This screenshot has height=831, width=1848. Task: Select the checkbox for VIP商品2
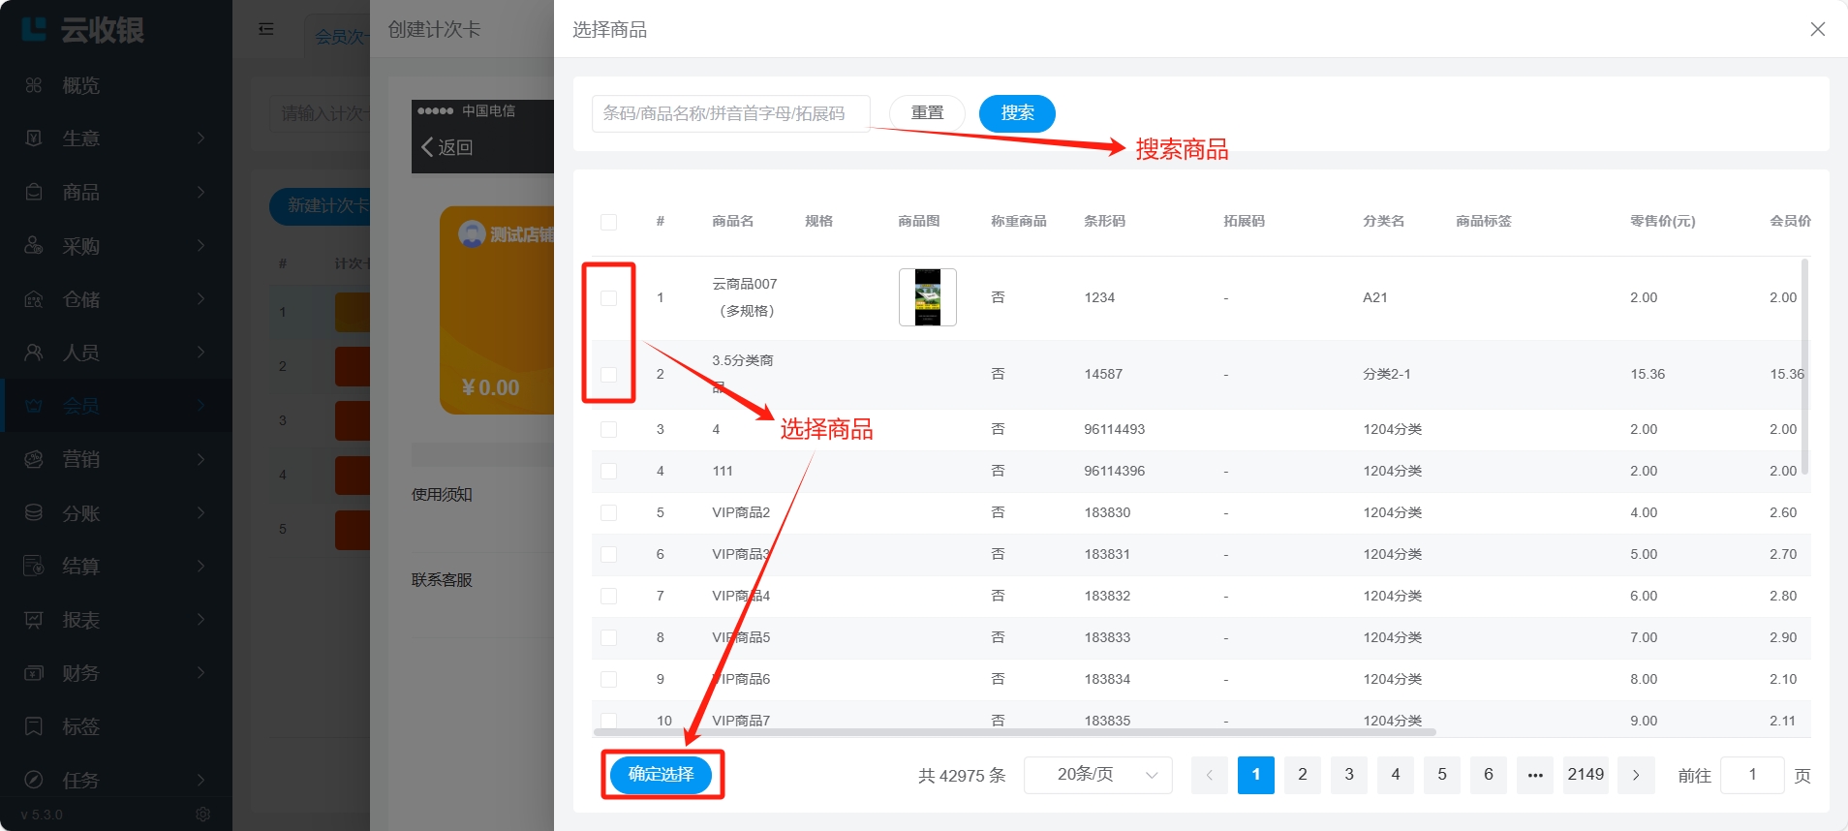click(608, 512)
